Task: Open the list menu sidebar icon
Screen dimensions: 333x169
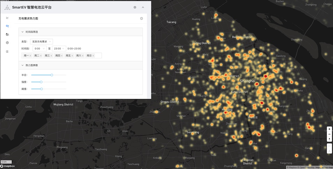Action: tap(7, 51)
